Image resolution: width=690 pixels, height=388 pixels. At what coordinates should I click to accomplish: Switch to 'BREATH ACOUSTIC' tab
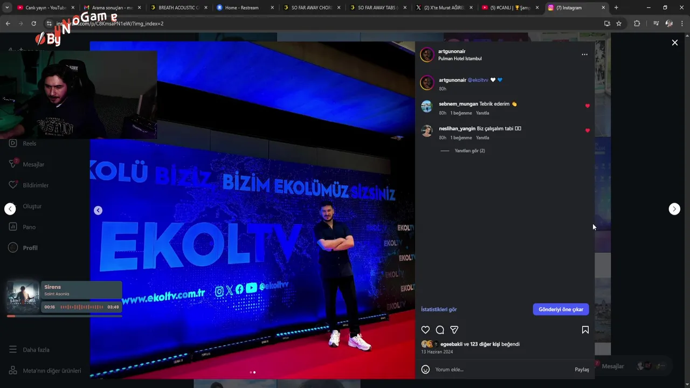[x=178, y=8]
